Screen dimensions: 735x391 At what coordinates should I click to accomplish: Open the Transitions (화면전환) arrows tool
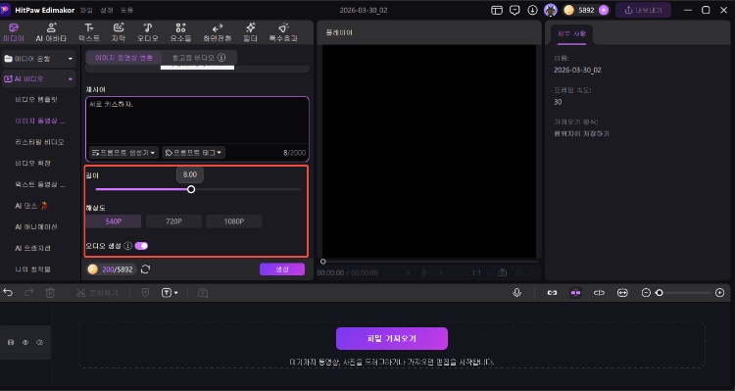point(217,32)
